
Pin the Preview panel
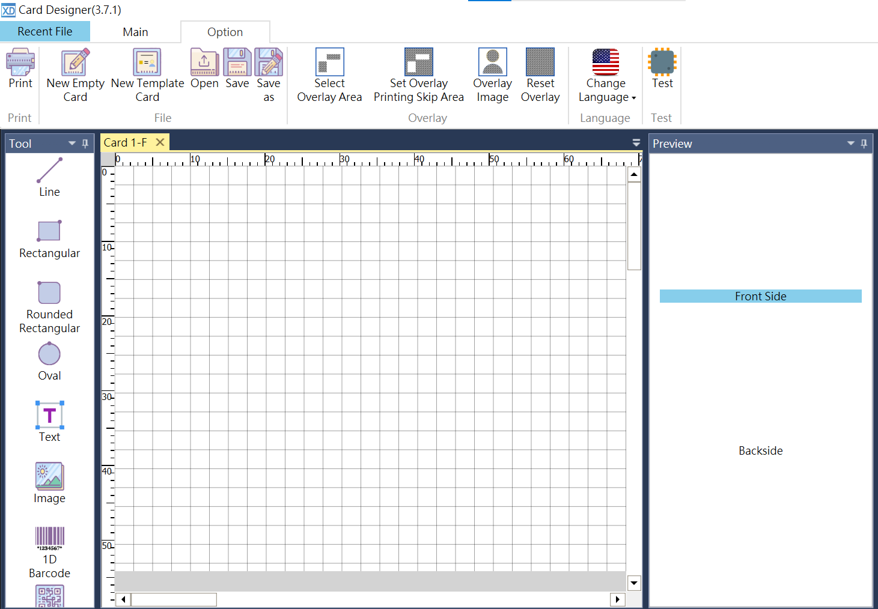(864, 143)
